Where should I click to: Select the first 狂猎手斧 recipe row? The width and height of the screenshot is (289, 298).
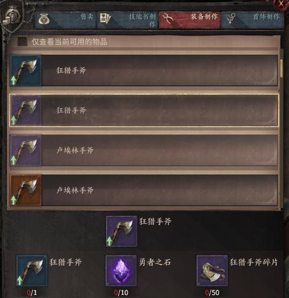coord(144,70)
